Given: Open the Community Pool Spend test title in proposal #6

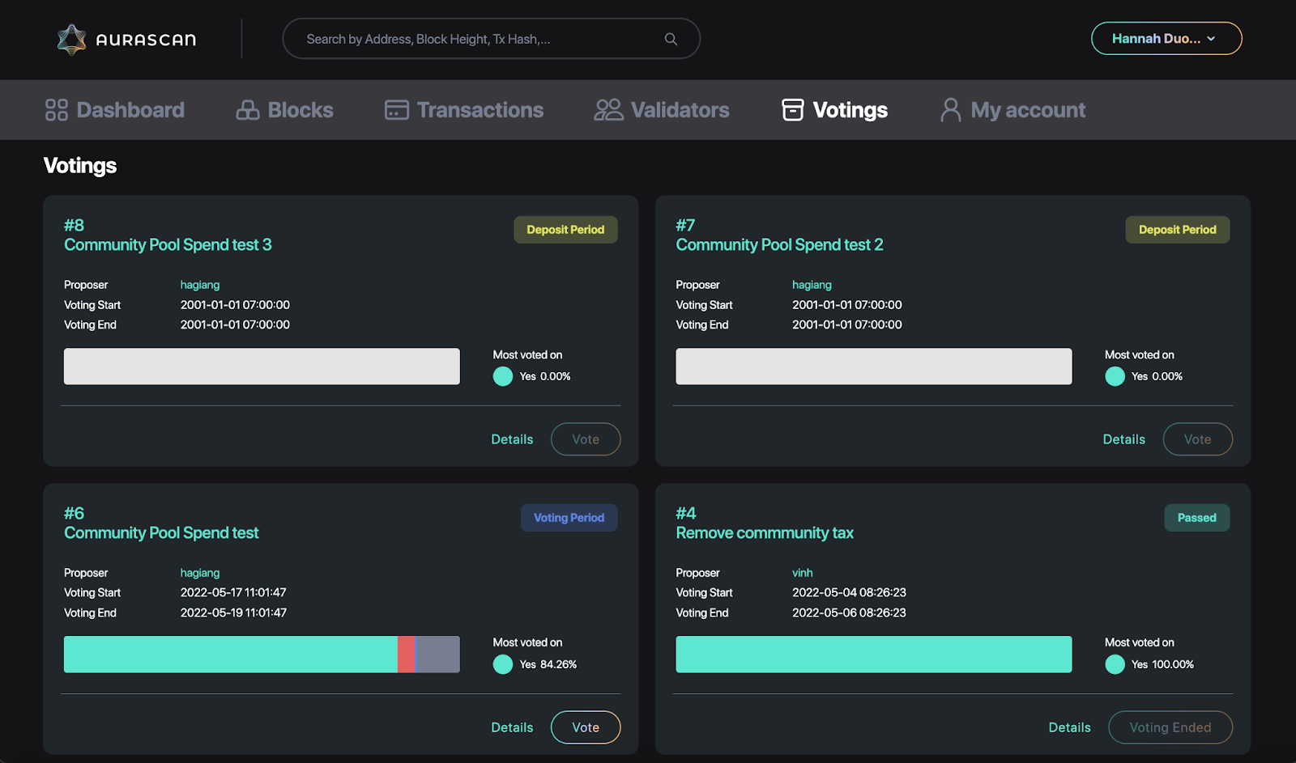Looking at the screenshot, I should pyautogui.click(x=161, y=533).
